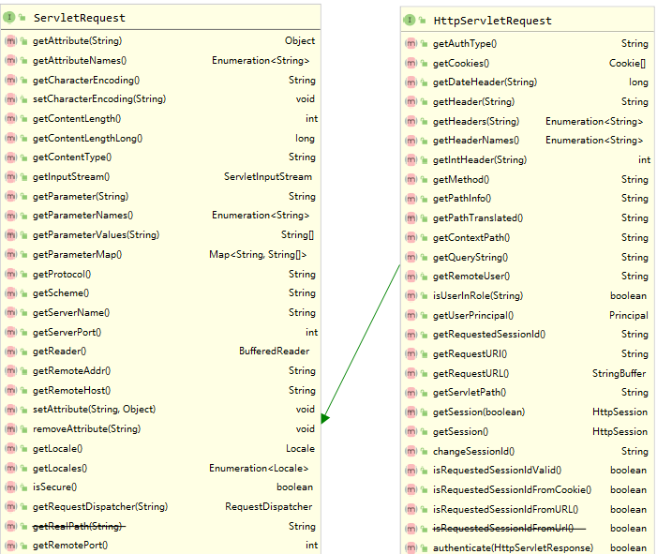The image size is (657, 554).
Task: Select the getPathInfo() method name
Action: pos(462,198)
